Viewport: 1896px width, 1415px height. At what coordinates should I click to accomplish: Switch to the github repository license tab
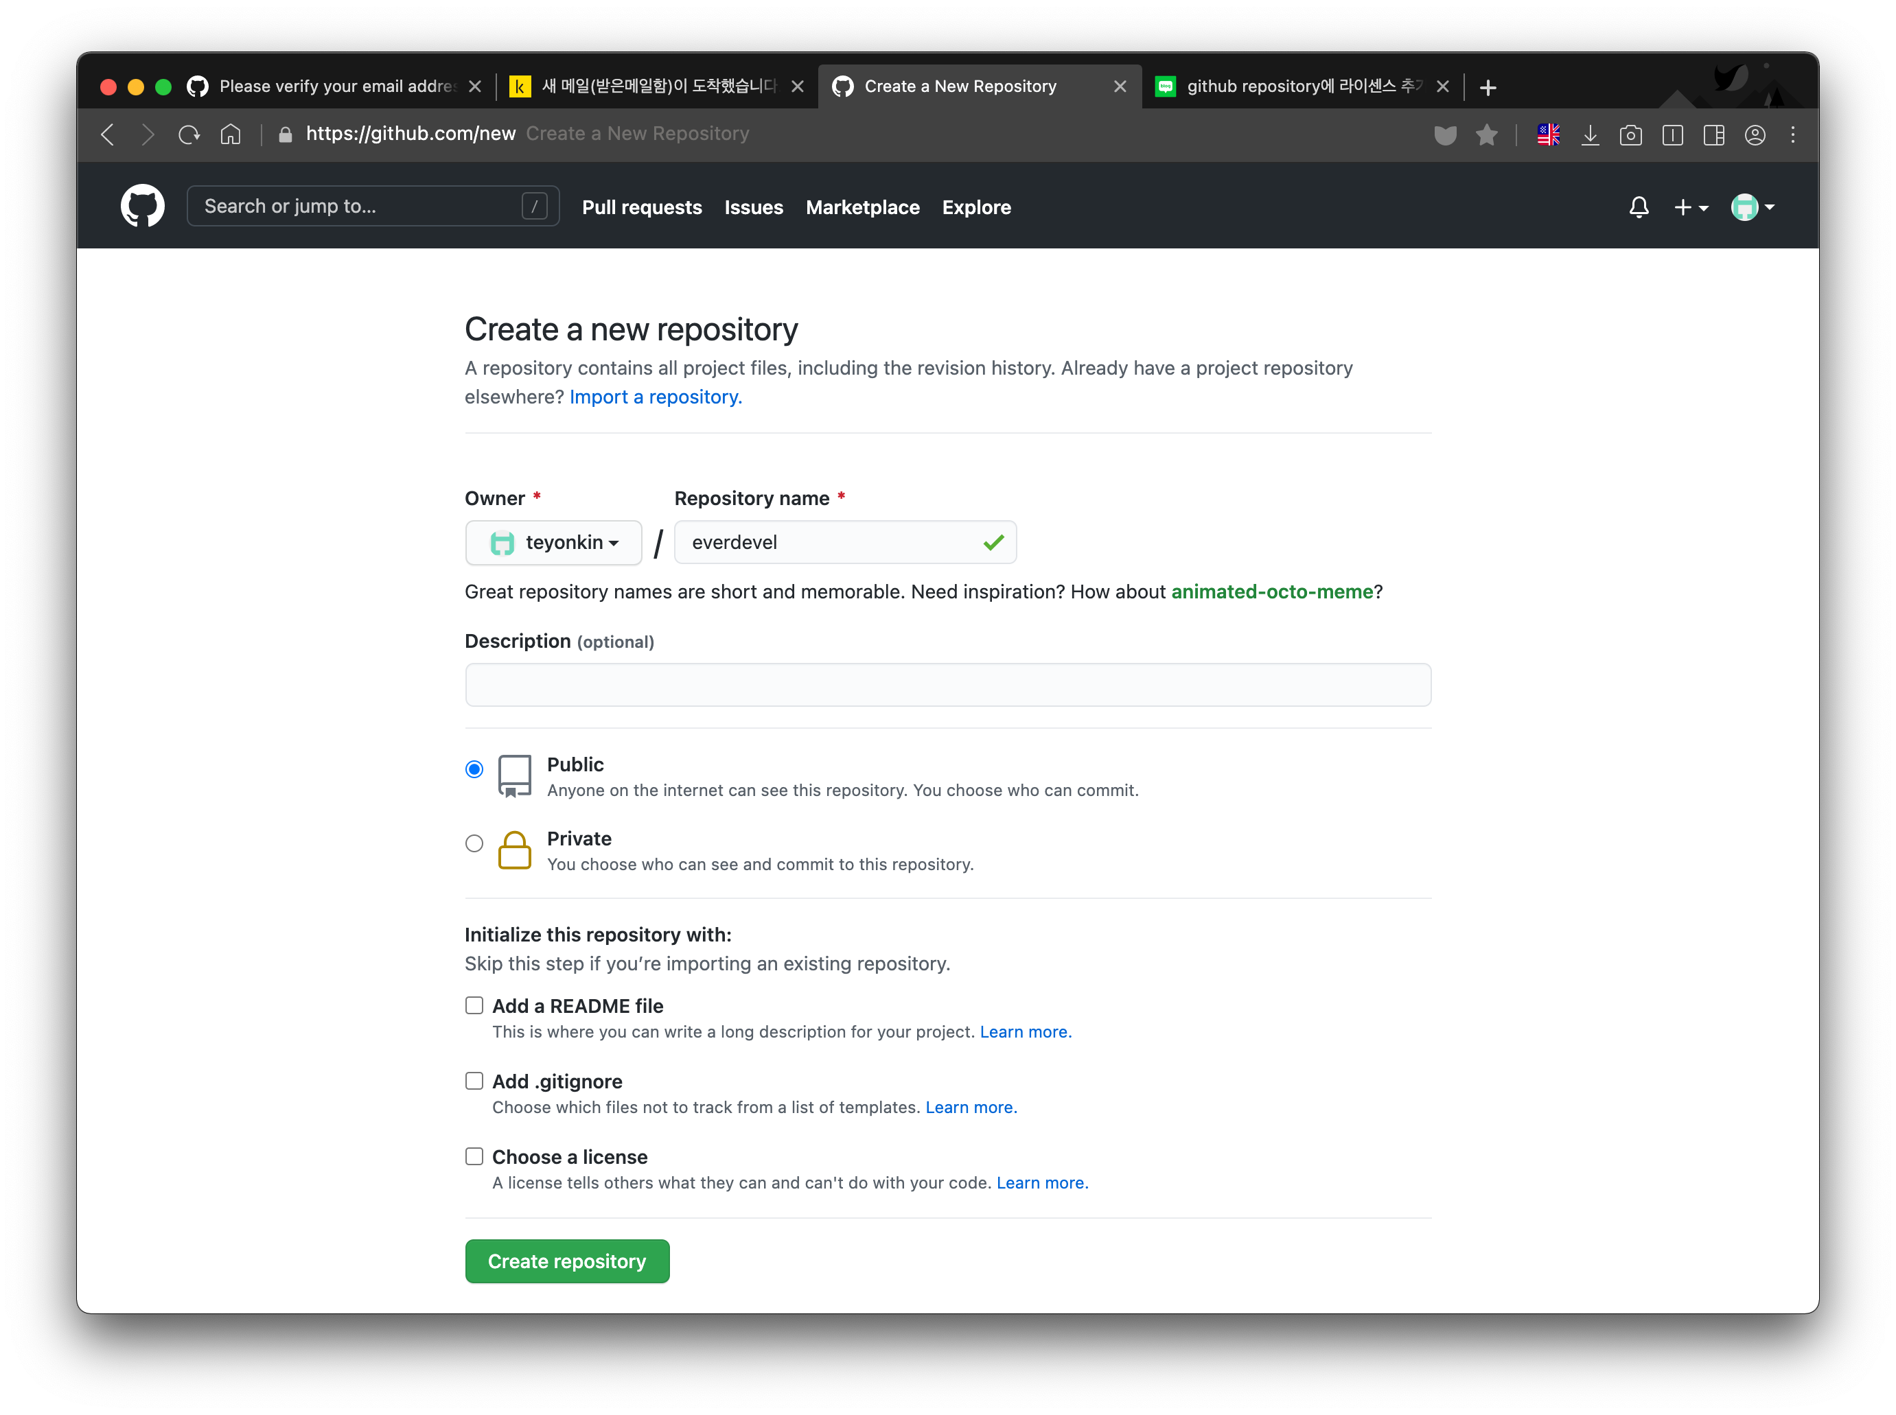coord(1302,86)
